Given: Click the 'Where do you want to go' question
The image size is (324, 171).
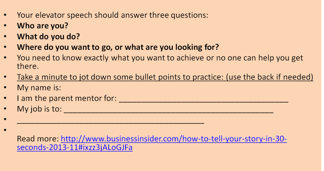Looking at the screenshot, I should point(118,47).
